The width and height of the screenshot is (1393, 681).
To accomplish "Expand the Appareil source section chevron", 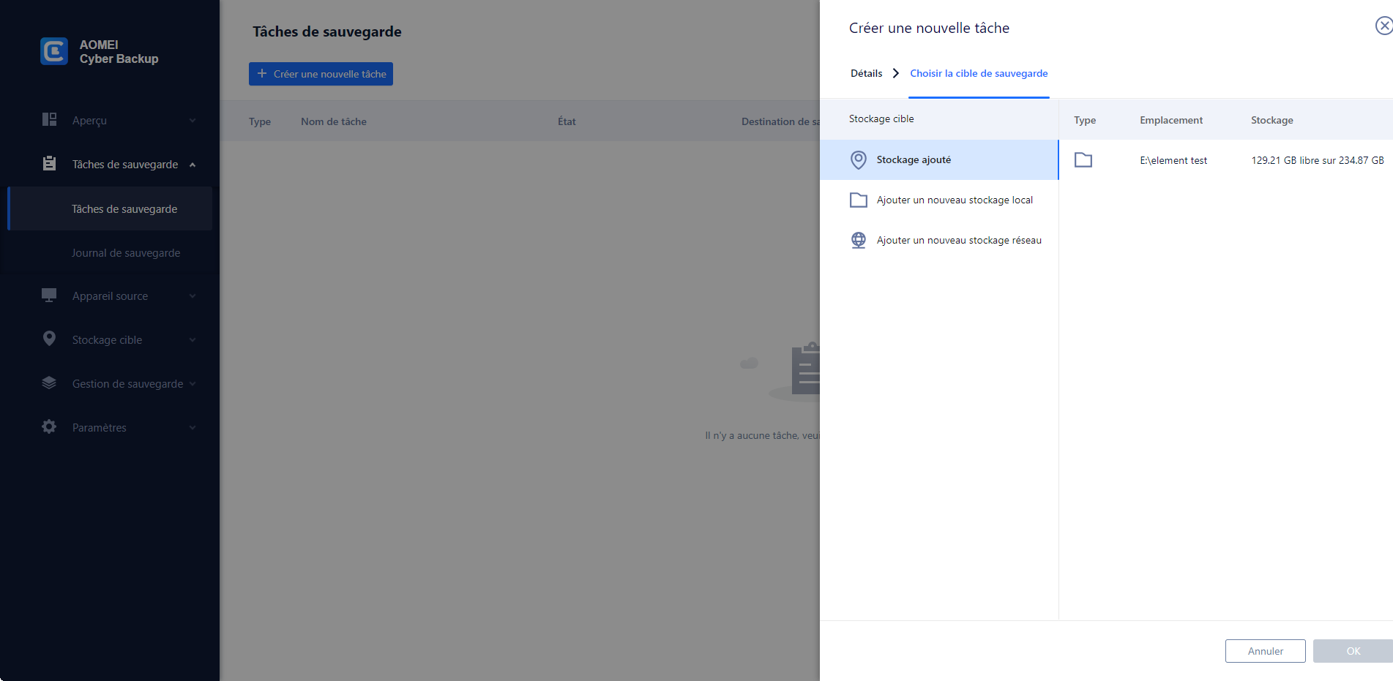I will point(193,296).
